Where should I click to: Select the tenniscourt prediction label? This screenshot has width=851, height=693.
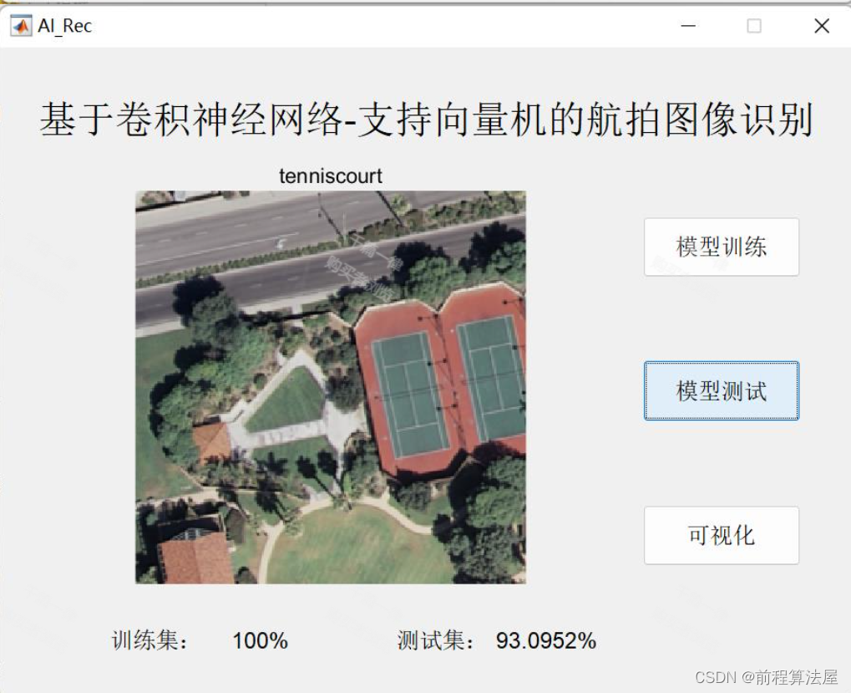click(x=331, y=176)
